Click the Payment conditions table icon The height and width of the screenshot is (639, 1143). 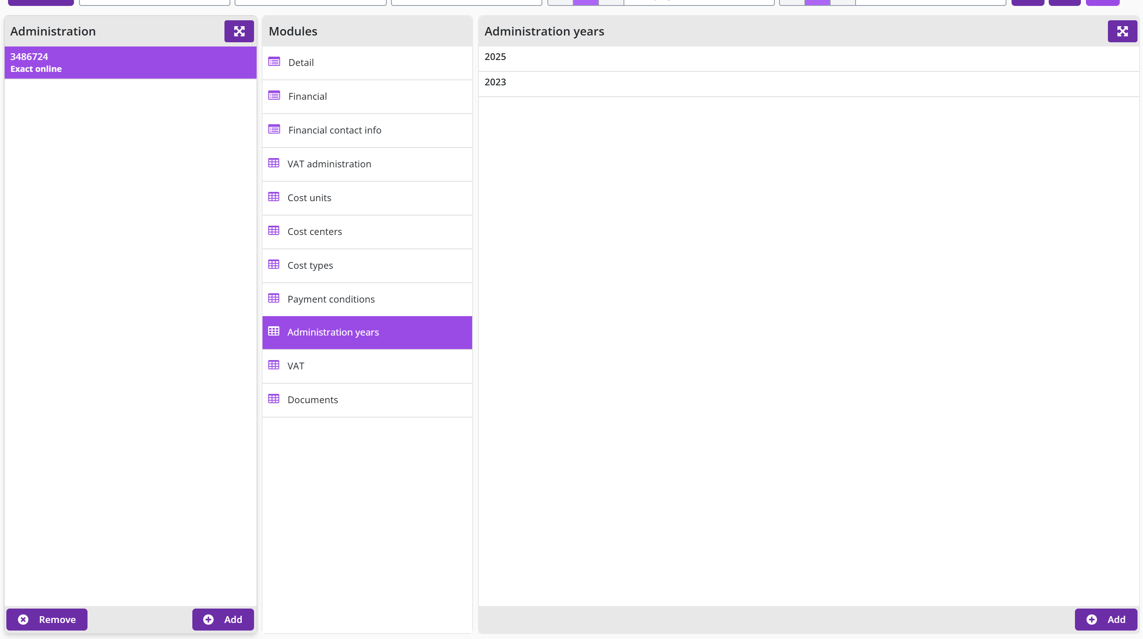click(x=273, y=298)
